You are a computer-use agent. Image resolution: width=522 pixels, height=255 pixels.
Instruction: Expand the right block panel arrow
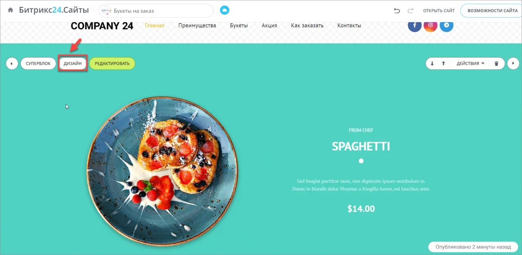tap(513, 64)
